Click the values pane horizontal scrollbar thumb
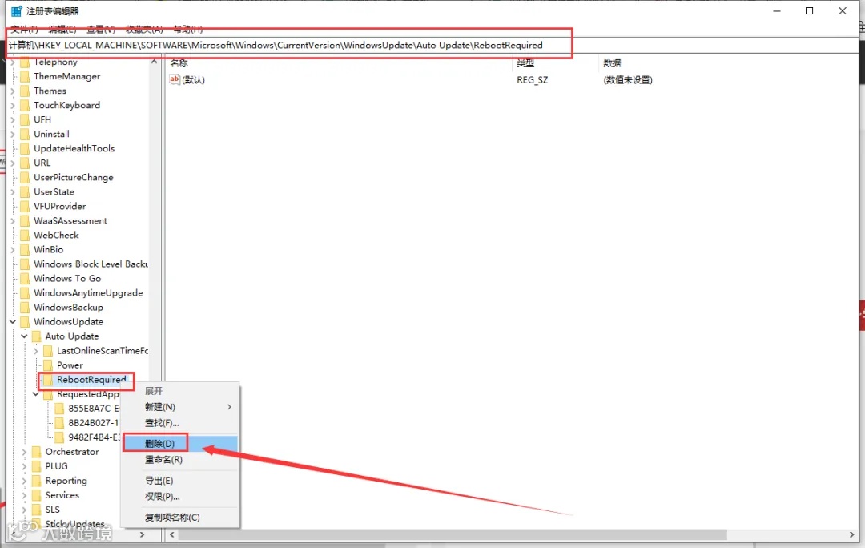 tap(453, 534)
